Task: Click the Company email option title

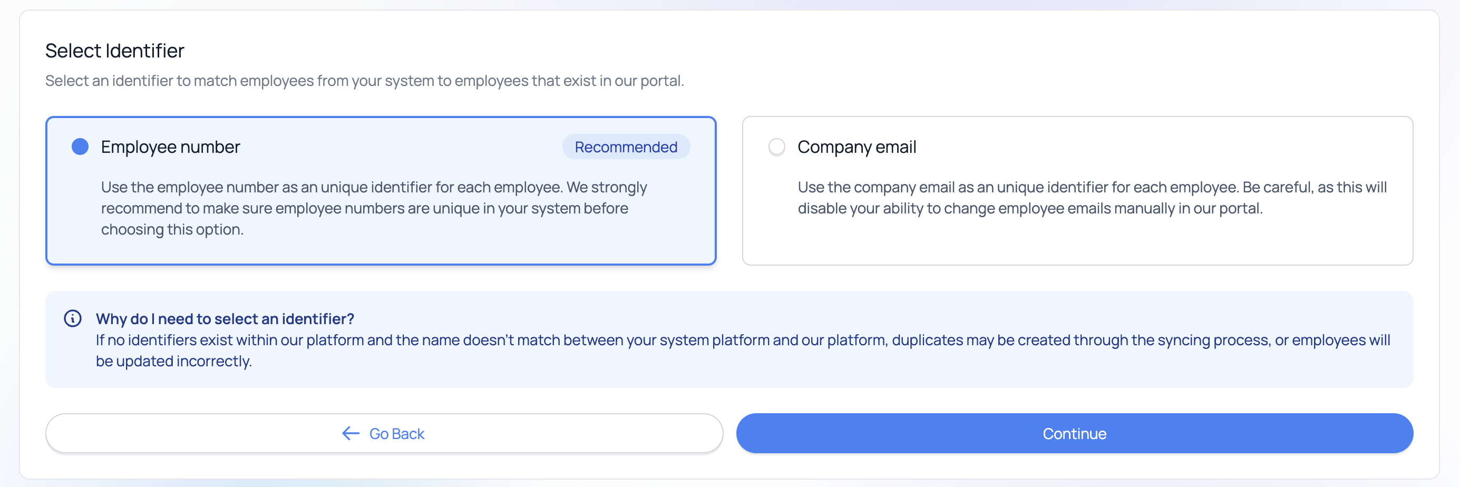Action: coord(856,147)
